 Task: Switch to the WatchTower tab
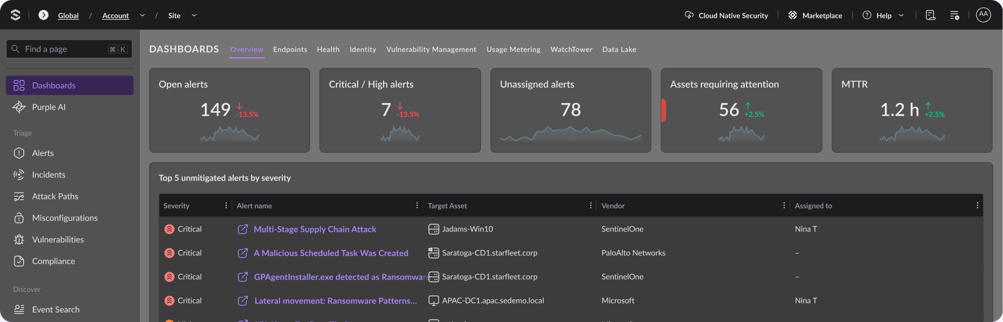571,49
